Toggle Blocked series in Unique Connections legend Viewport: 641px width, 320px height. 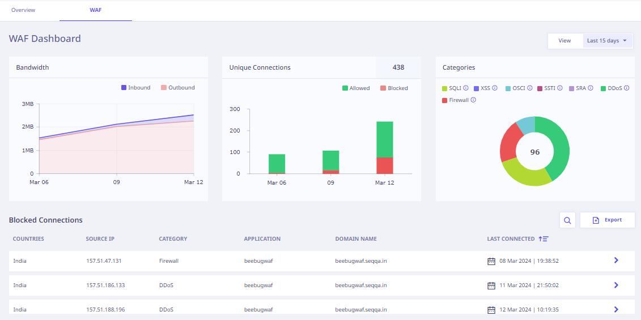point(394,88)
